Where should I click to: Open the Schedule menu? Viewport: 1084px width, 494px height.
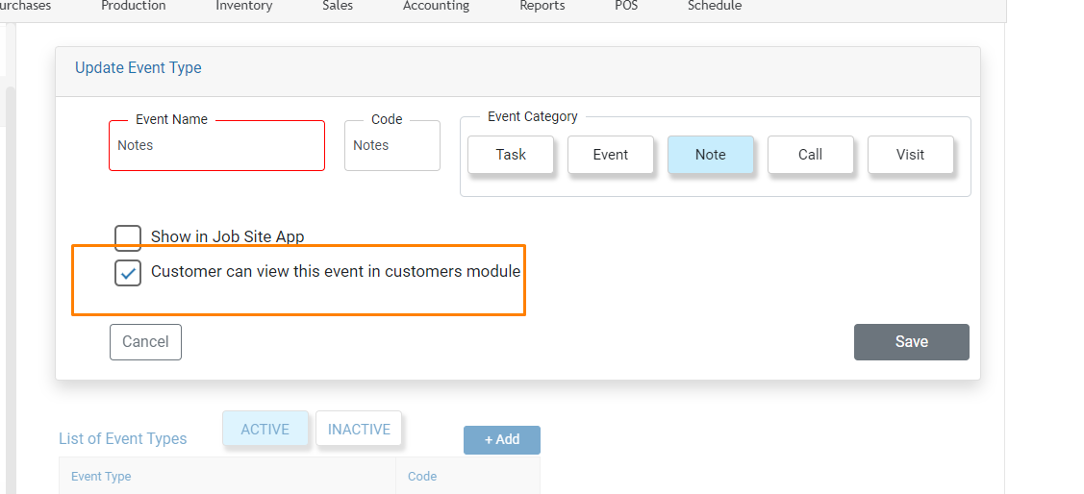tap(715, 6)
